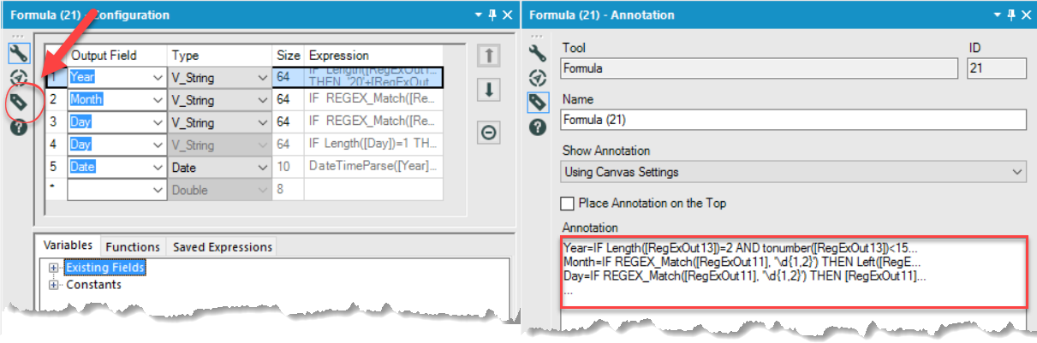The width and height of the screenshot is (1037, 343).
Task: Expand the Constants tree node
Action: 54,285
